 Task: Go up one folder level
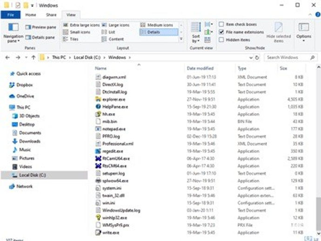(33, 58)
